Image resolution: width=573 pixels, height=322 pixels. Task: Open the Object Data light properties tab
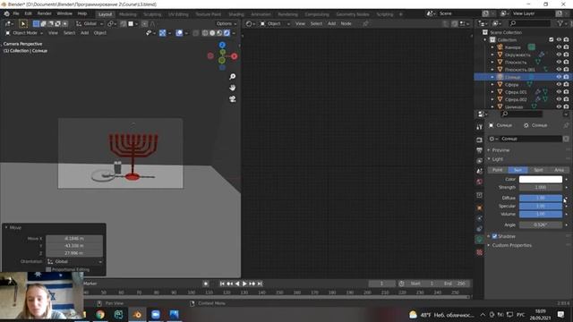[x=480, y=240]
